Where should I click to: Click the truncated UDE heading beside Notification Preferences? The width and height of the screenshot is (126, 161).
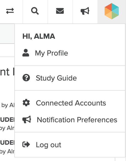[7, 120]
